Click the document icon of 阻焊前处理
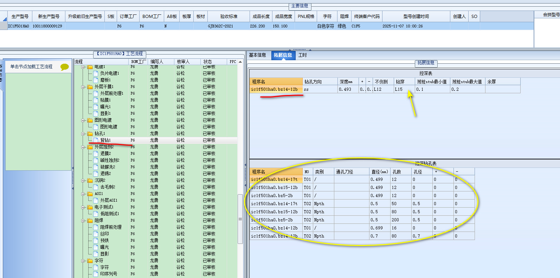The height and width of the screenshot is (278, 560). (x=96, y=227)
